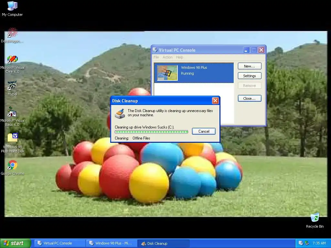
Task: Select Windows 98 Plus! Hard Disk icon
Action: pos(13,138)
